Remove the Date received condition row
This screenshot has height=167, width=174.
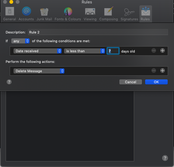click(x=154, y=51)
